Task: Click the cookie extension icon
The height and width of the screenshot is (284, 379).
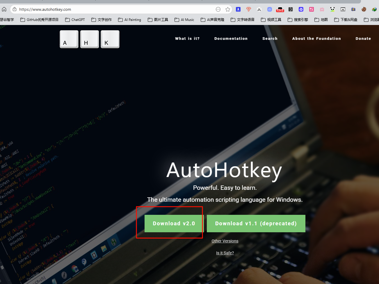Action: click(x=364, y=9)
